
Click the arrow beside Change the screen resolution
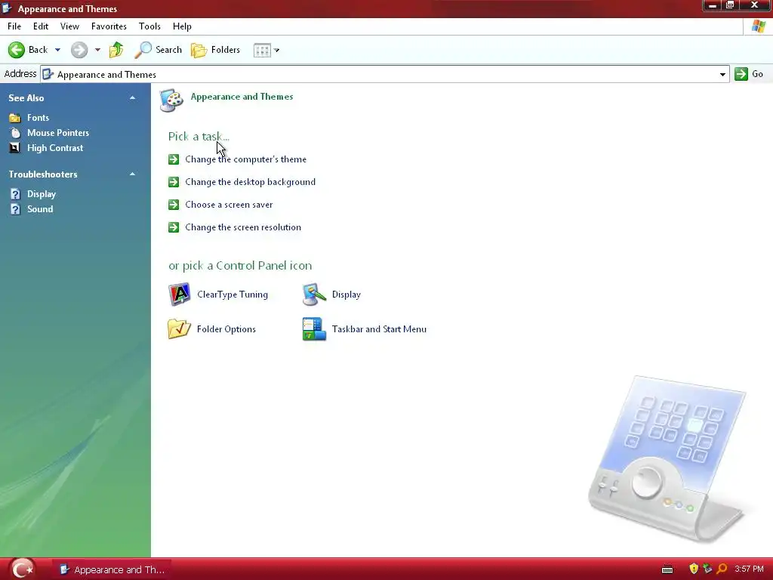(x=174, y=227)
